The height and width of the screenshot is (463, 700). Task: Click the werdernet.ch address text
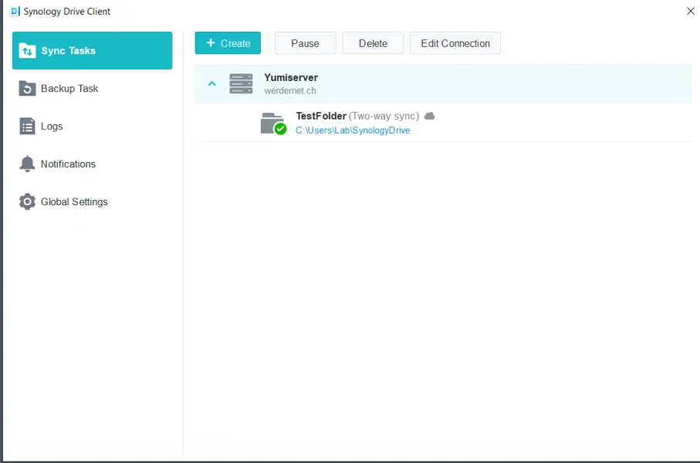pyautogui.click(x=289, y=90)
